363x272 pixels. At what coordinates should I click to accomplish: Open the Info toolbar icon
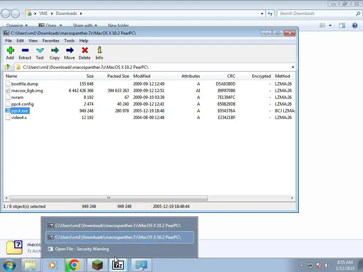100,50
